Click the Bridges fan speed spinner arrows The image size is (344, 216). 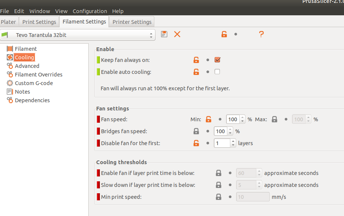pos(230,131)
